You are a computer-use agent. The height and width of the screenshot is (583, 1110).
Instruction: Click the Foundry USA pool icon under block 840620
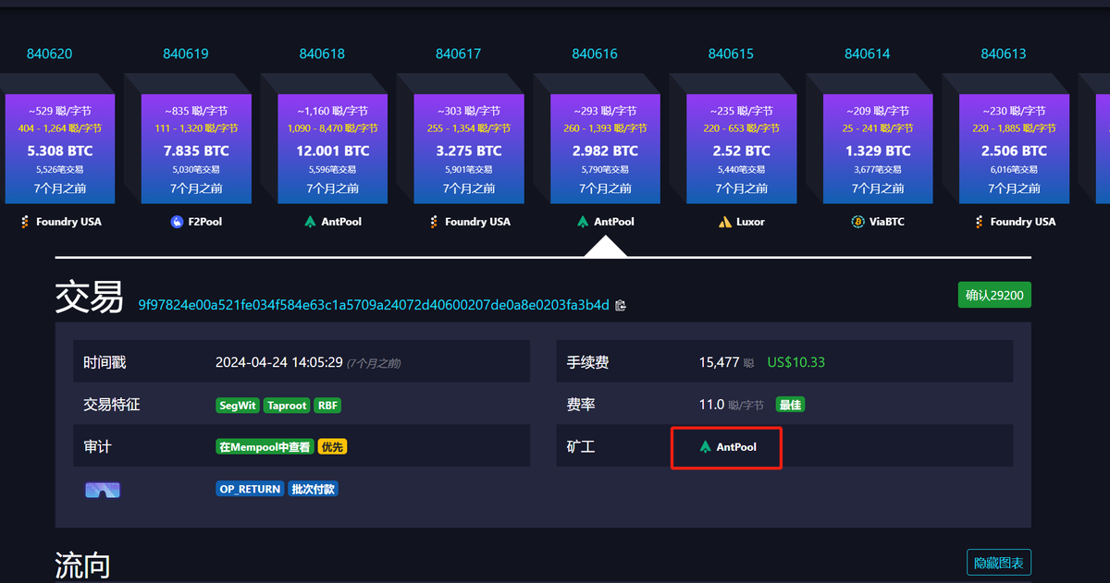click(25, 222)
